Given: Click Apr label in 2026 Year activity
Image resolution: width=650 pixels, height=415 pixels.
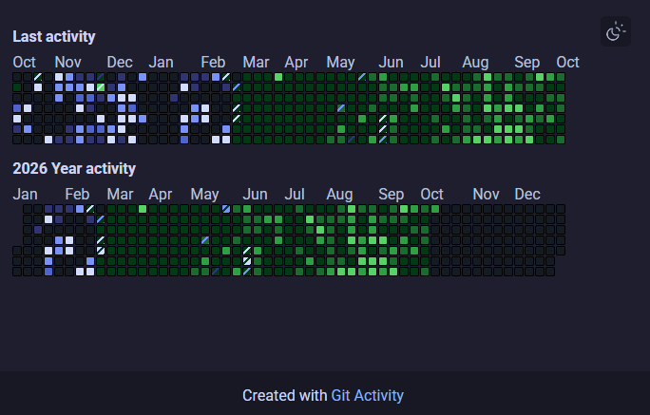Looking at the screenshot, I should point(161,195).
